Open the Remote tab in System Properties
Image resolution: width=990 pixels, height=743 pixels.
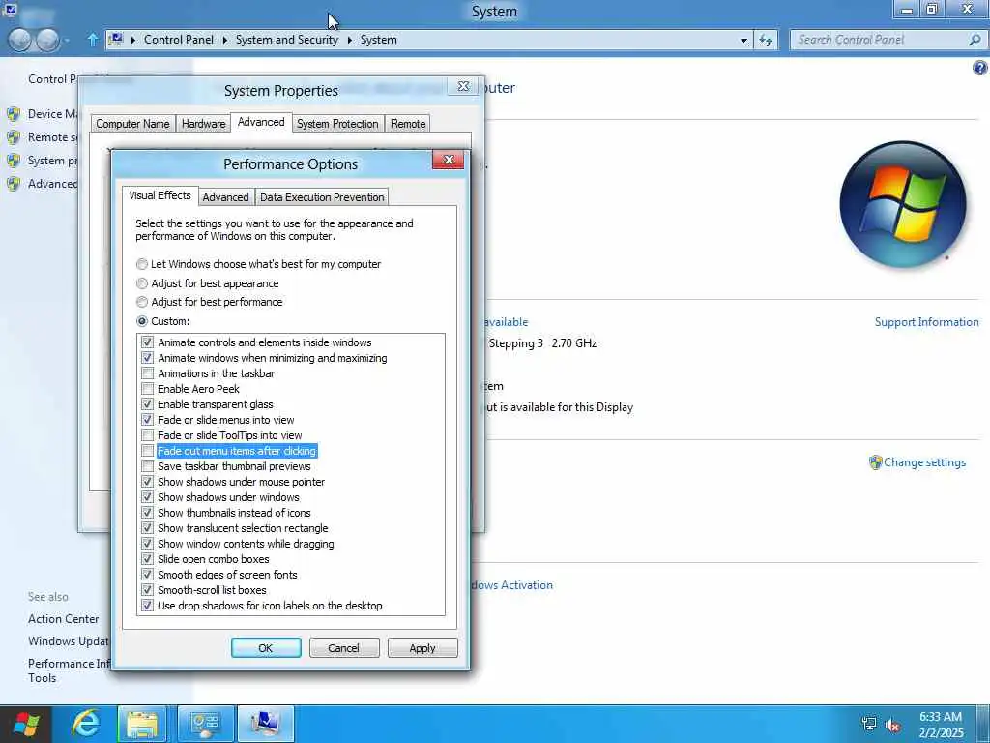[408, 124]
